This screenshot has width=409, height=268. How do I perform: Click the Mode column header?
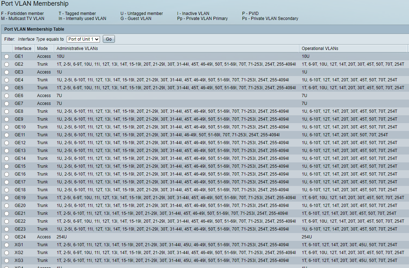pos(42,49)
